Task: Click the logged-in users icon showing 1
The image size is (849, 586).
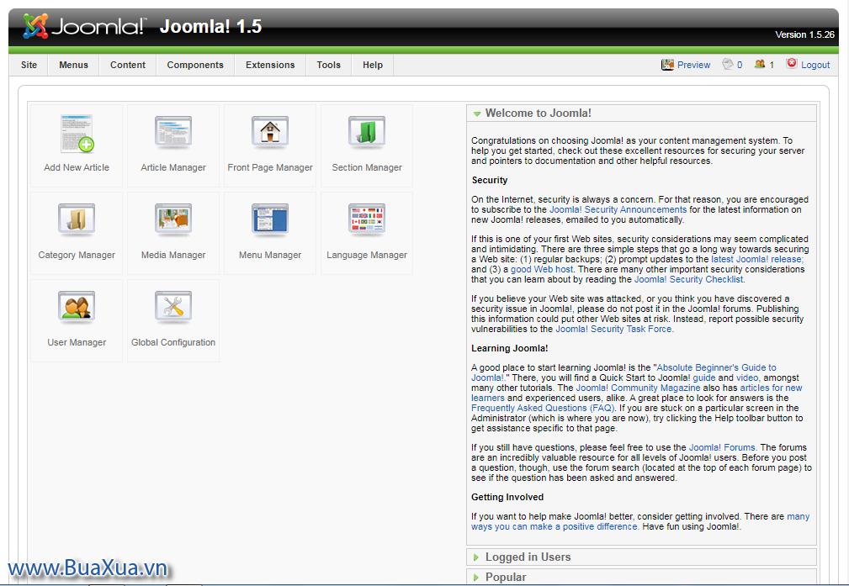Action: click(x=760, y=64)
